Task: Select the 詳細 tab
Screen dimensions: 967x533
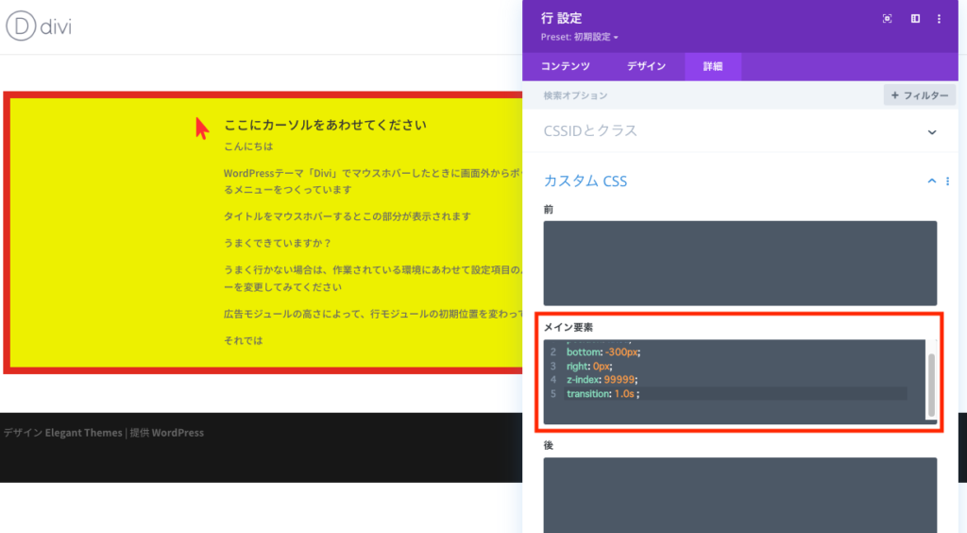Action: point(713,66)
